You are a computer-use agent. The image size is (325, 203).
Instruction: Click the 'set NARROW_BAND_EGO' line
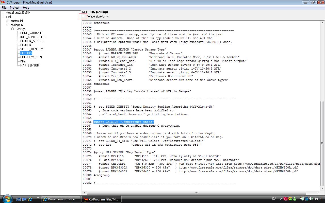coord(140,53)
